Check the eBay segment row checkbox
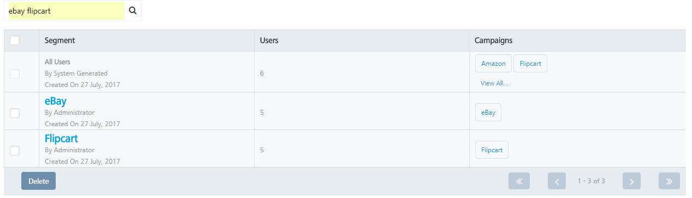692x198 pixels. pos(15,113)
